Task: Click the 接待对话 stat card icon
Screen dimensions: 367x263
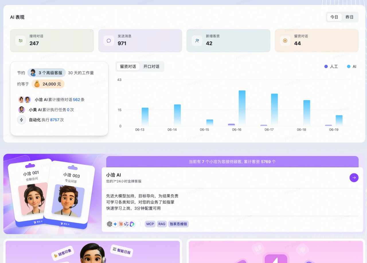Action: click(x=20, y=41)
